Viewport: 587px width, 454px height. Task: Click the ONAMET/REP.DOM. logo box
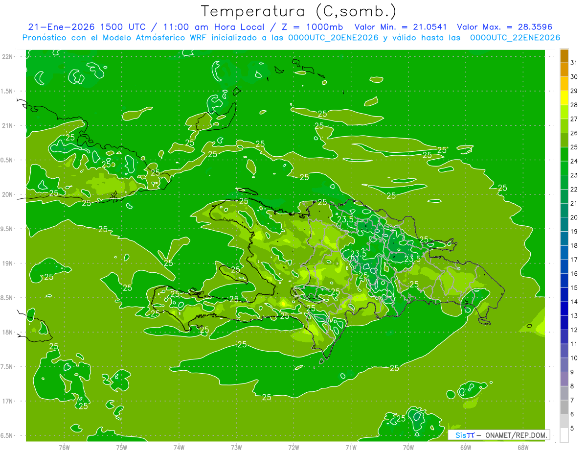pos(498,435)
